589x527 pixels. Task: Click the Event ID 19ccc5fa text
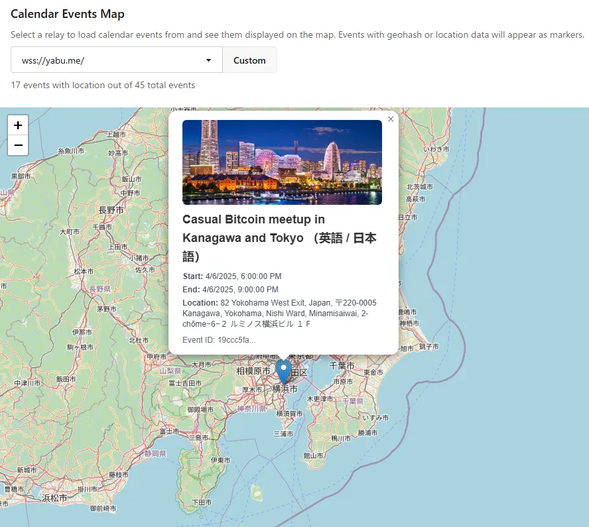[218, 340]
